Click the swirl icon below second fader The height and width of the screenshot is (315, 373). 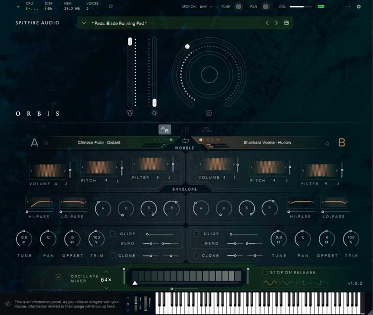pyautogui.click(x=154, y=113)
